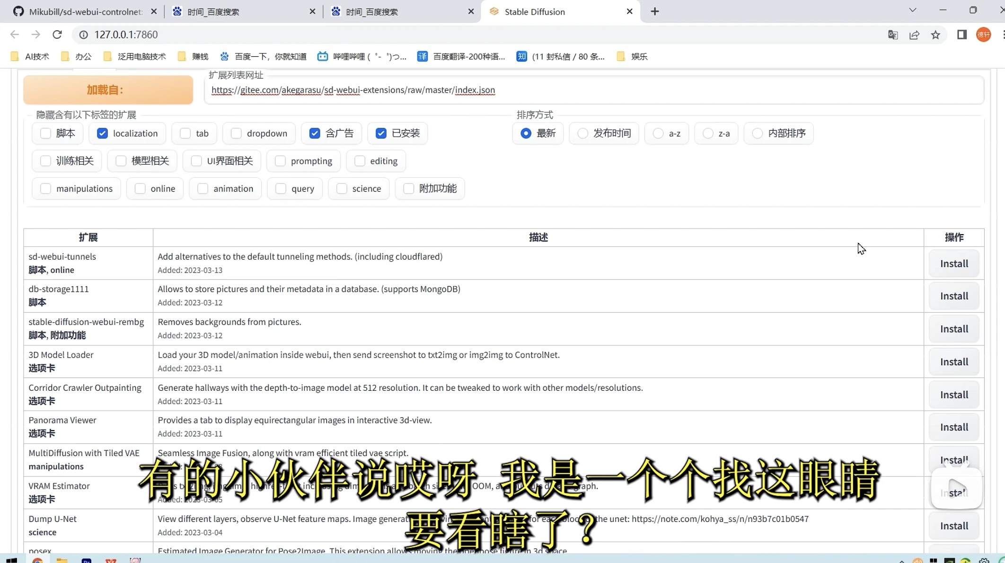Open the extension list URL link

pos(353,90)
